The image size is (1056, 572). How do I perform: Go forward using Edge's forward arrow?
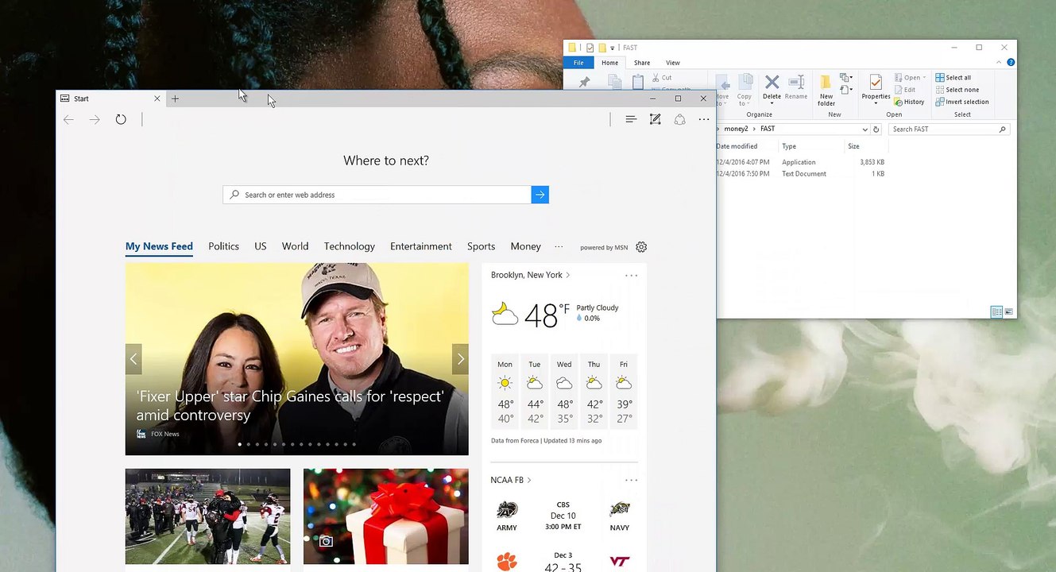95,119
